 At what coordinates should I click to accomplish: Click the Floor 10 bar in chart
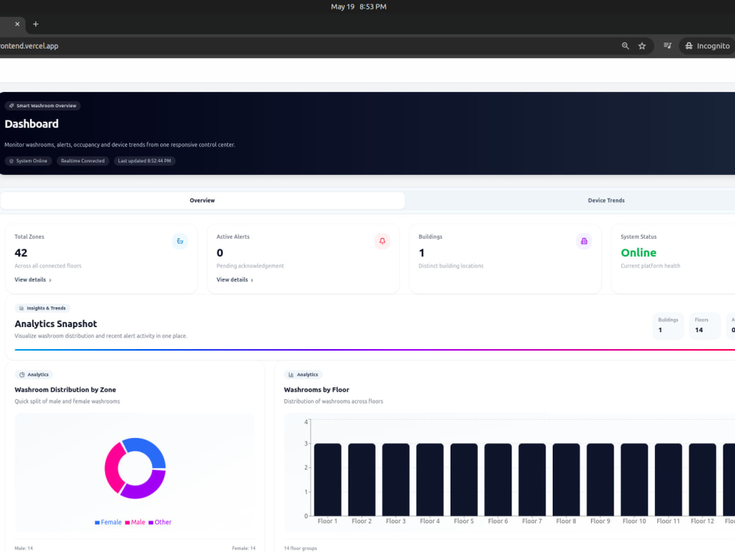pyautogui.click(x=634, y=479)
